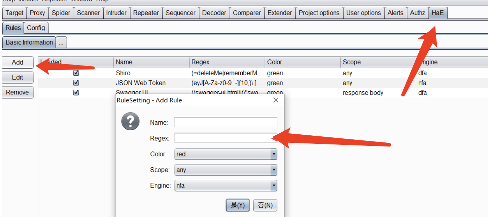Select the HaE extension tab
488x217 pixels.
click(x=438, y=13)
